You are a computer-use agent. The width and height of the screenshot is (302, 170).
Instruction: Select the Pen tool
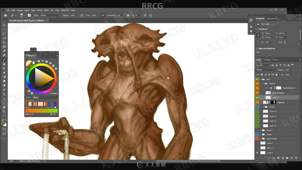pyautogui.click(x=4, y=90)
